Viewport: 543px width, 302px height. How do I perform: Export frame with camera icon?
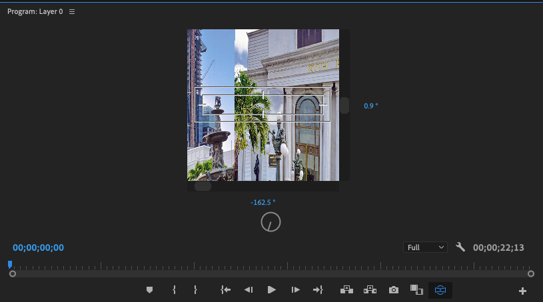click(x=393, y=290)
